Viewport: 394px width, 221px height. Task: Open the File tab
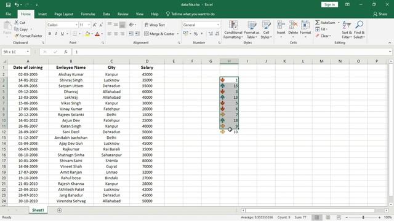(8, 14)
